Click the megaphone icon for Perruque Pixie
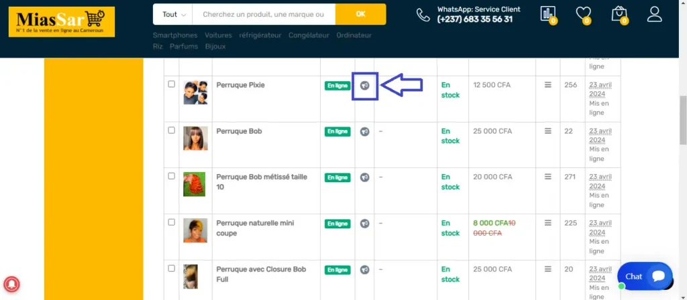This screenshot has height=300, width=687. (x=365, y=86)
